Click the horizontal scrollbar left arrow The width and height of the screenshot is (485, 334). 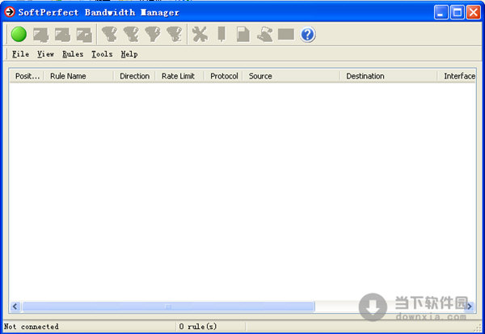(x=15, y=307)
